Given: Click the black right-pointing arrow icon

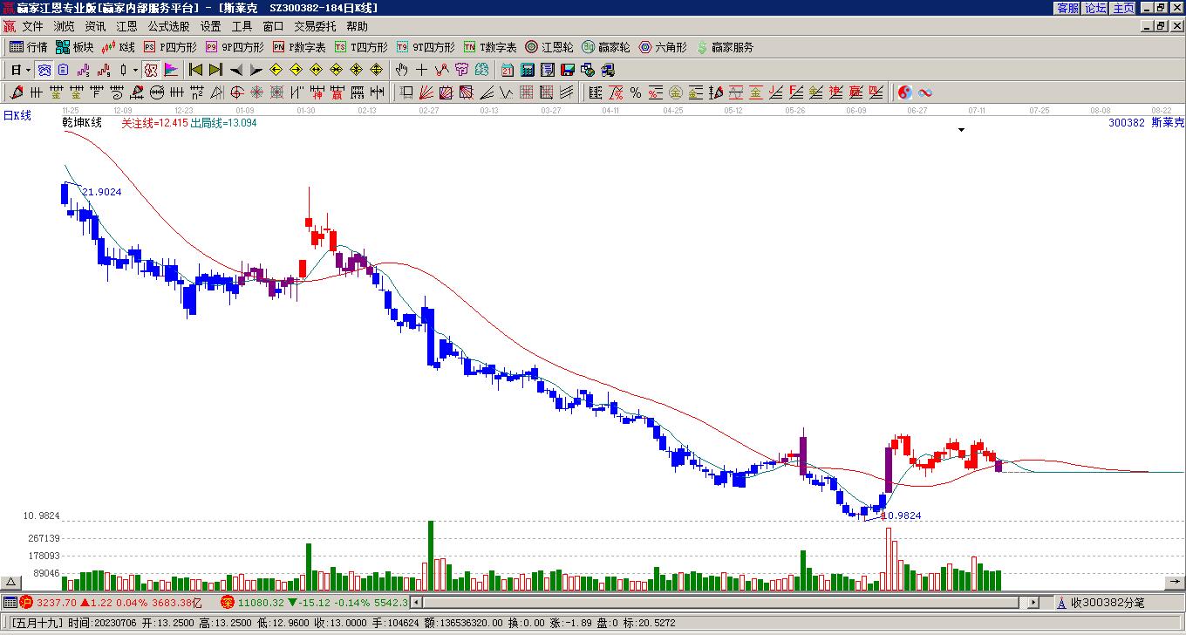Looking at the screenshot, I should point(256,70).
